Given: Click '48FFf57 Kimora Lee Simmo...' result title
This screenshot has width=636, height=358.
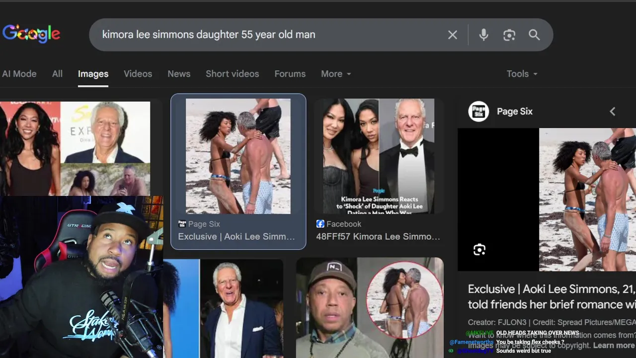Looking at the screenshot, I should [378, 237].
